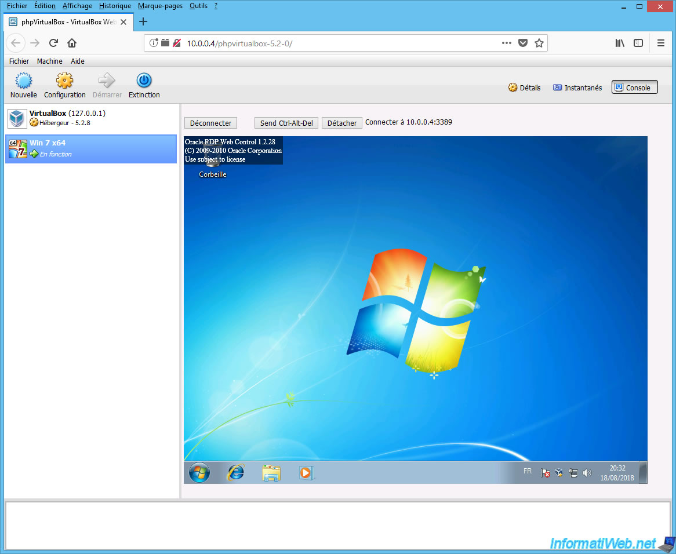Click the Instantanés snapshots icon
The height and width of the screenshot is (554, 676).
(x=577, y=88)
